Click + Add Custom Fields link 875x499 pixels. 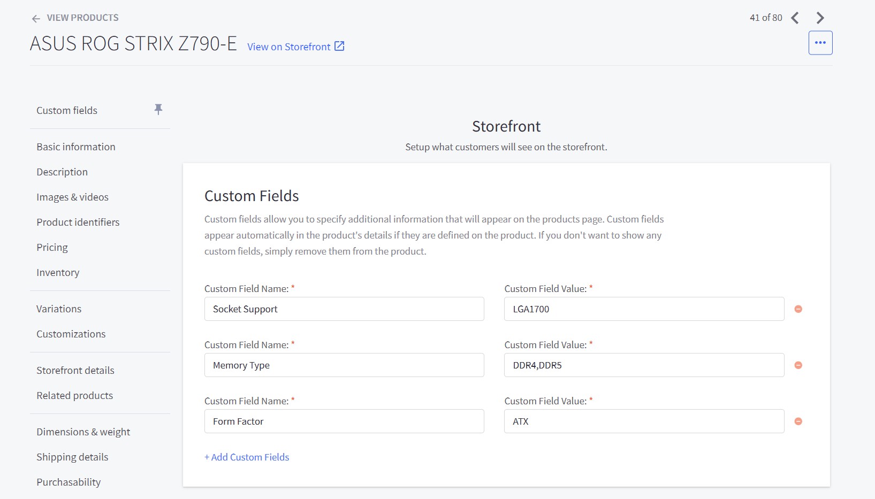(247, 457)
